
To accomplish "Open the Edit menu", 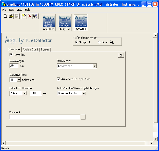I will coord(11,10).
